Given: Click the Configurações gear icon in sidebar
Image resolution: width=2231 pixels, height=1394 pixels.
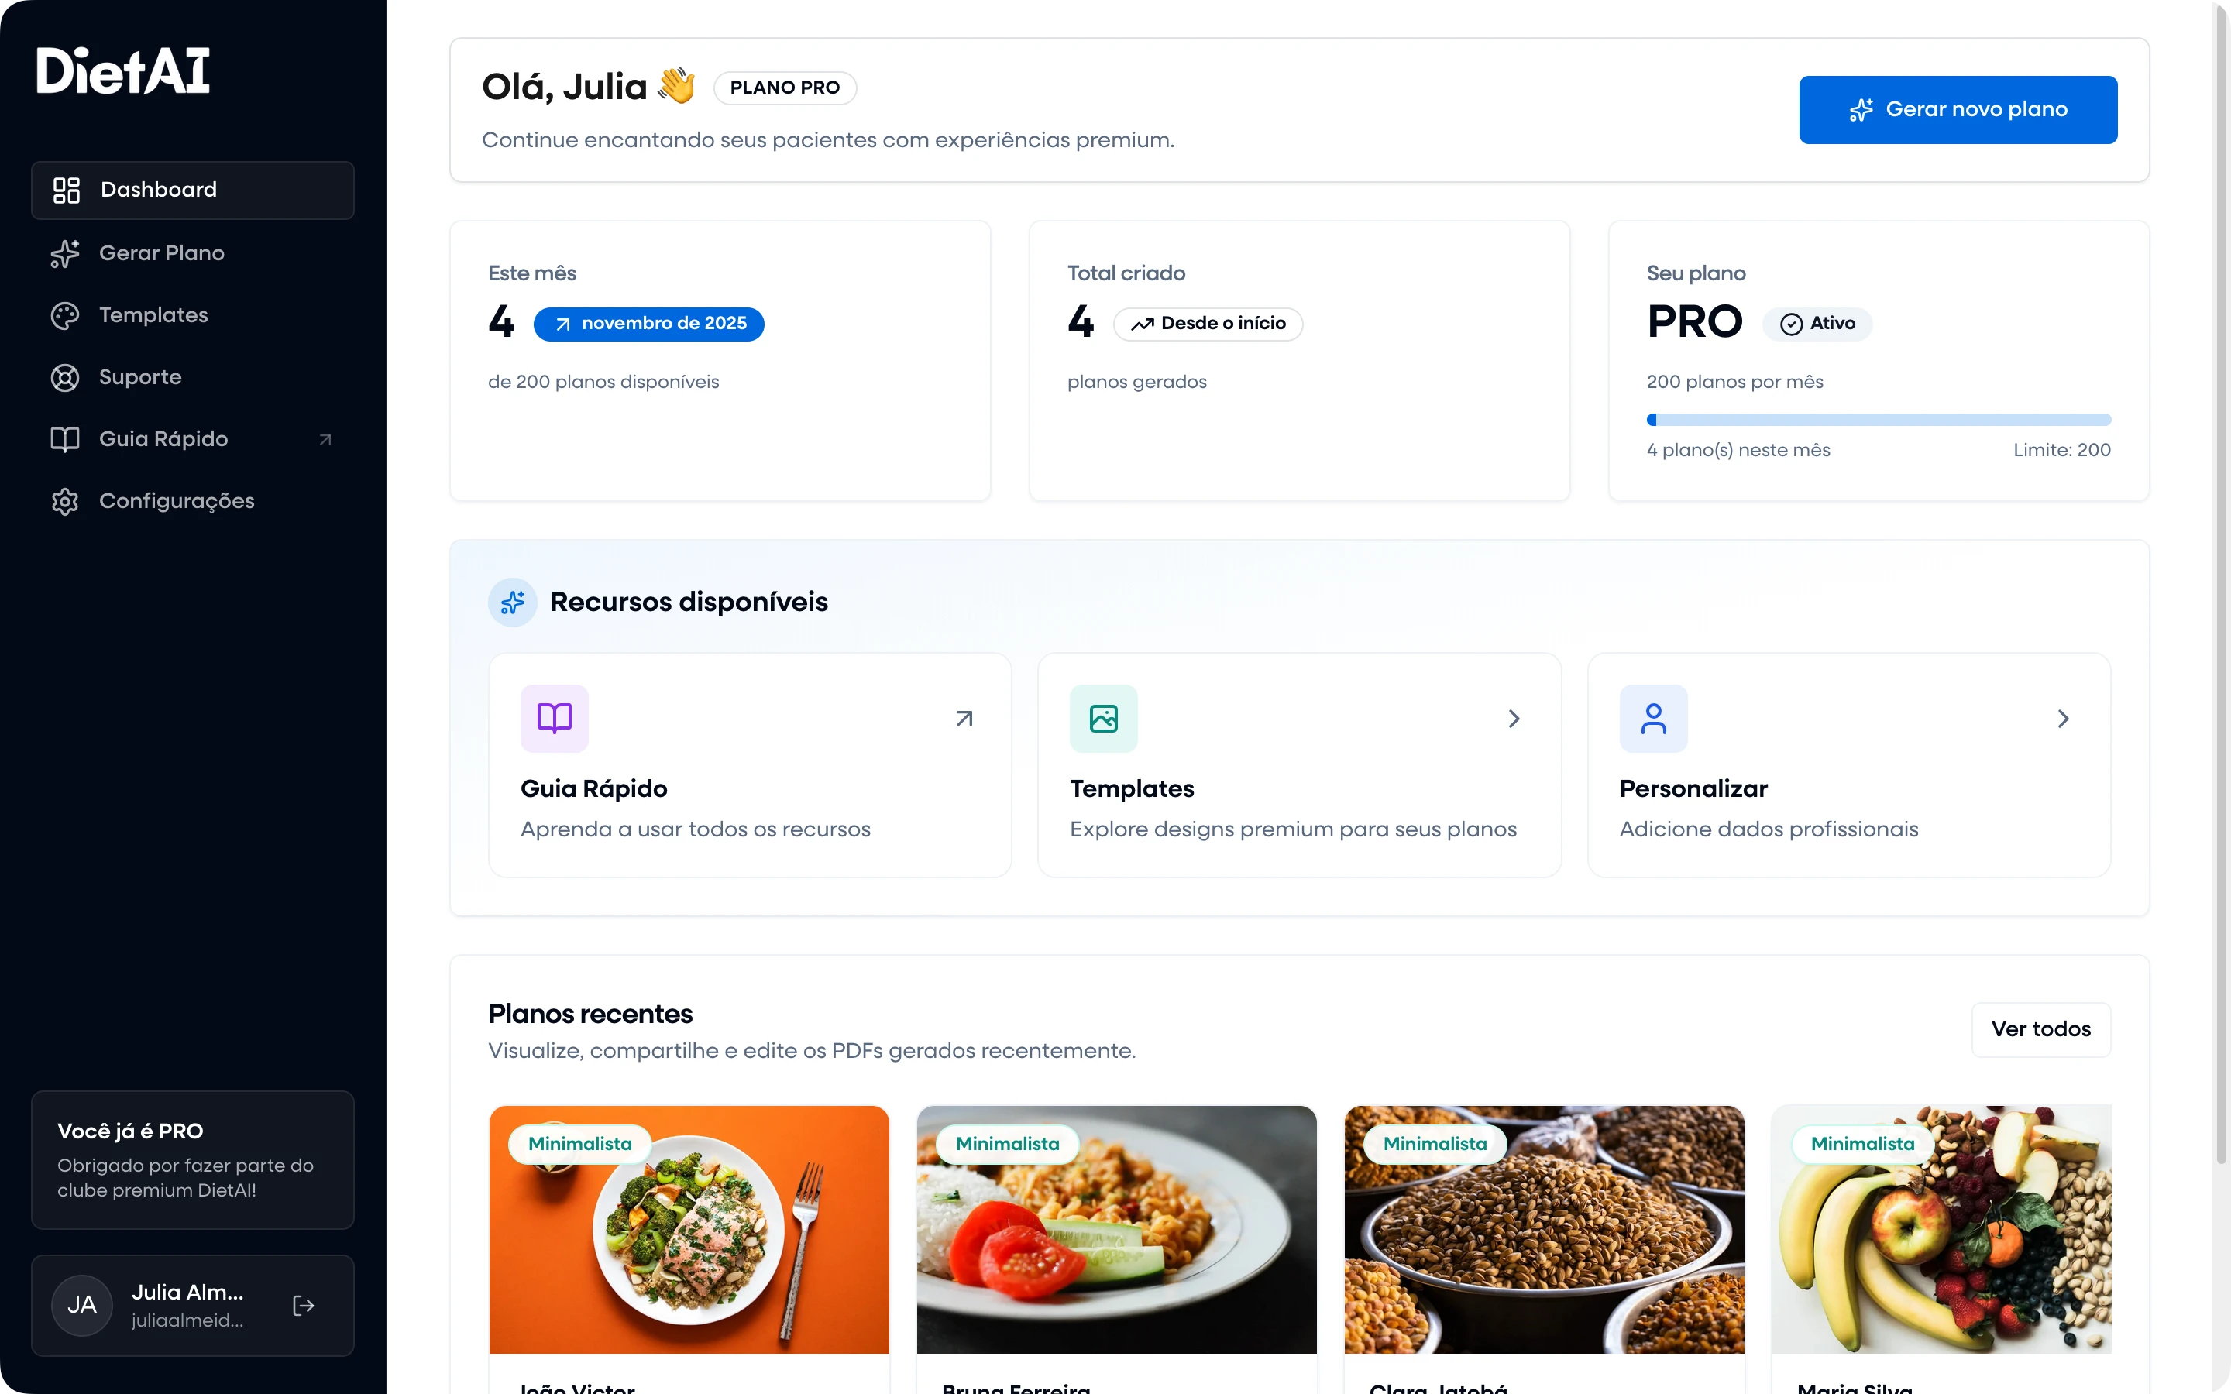Looking at the screenshot, I should click(64, 502).
